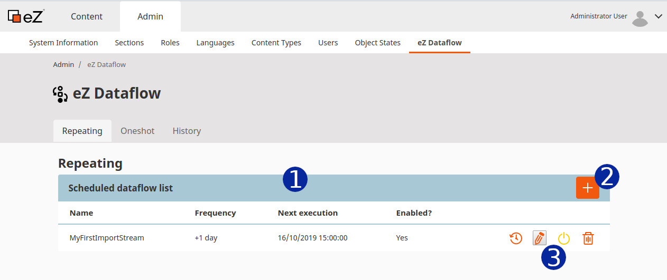Open the Languages menu item
667x280 pixels.
coord(216,43)
